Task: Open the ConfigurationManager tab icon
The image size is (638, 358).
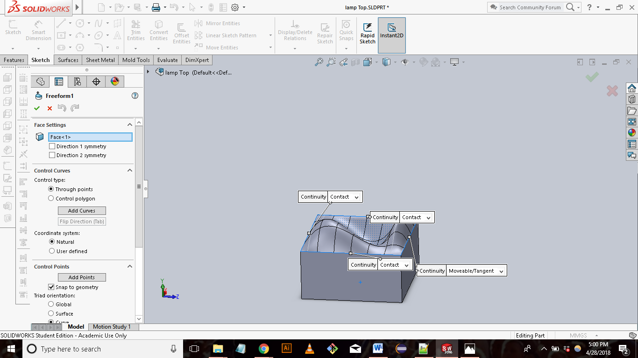Action: pyautogui.click(x=78, y=82)
